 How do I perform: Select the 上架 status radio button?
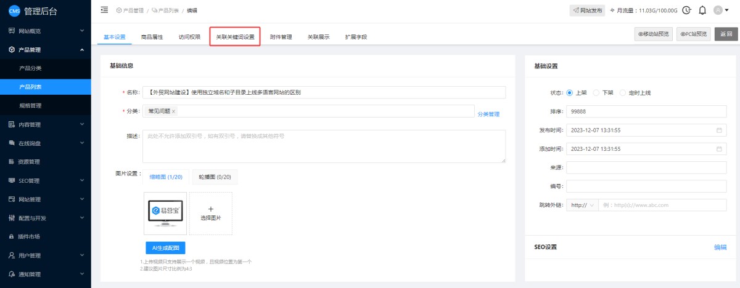click(570, 93)
